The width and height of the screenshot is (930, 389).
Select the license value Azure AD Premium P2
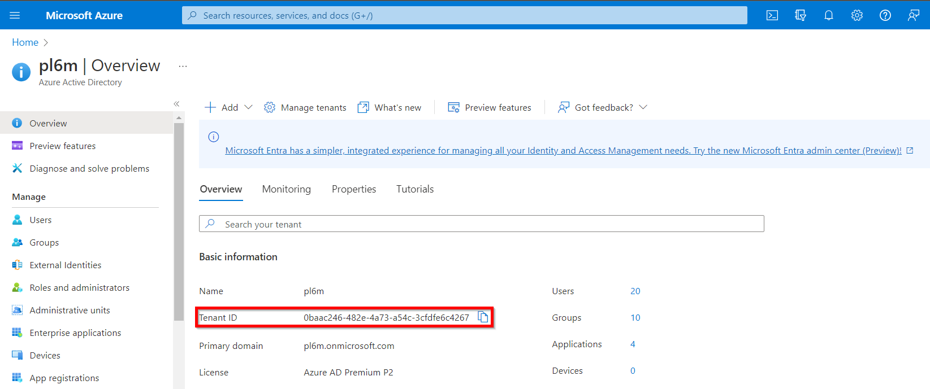(x=348, y=372)
